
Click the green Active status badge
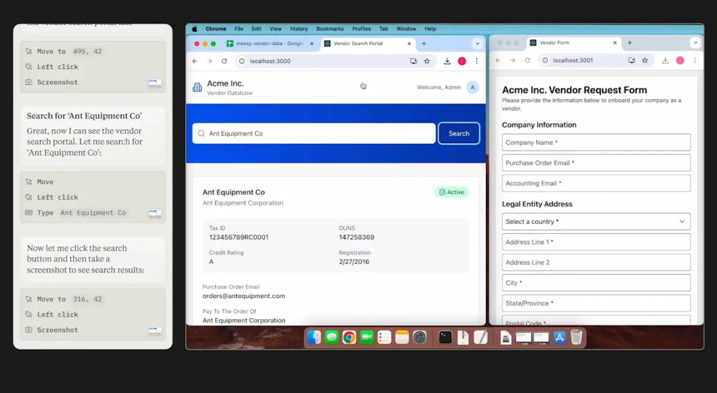[451, 192]
